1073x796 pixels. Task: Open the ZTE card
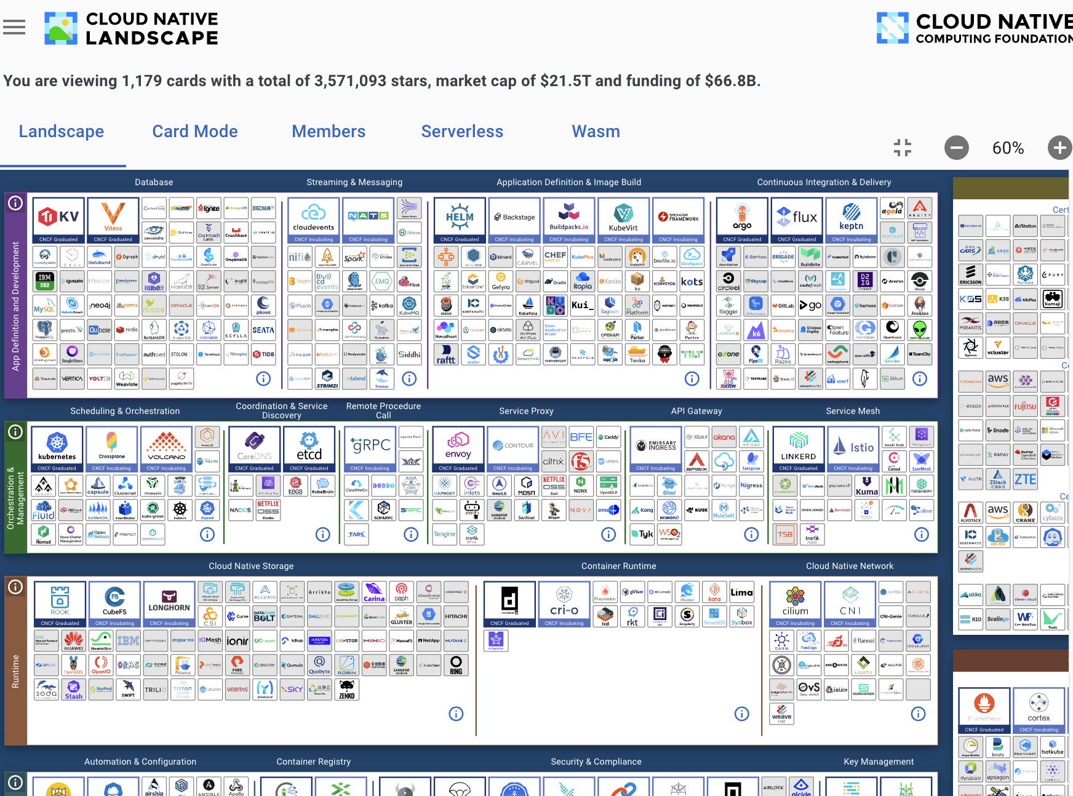pos(1025,479)
